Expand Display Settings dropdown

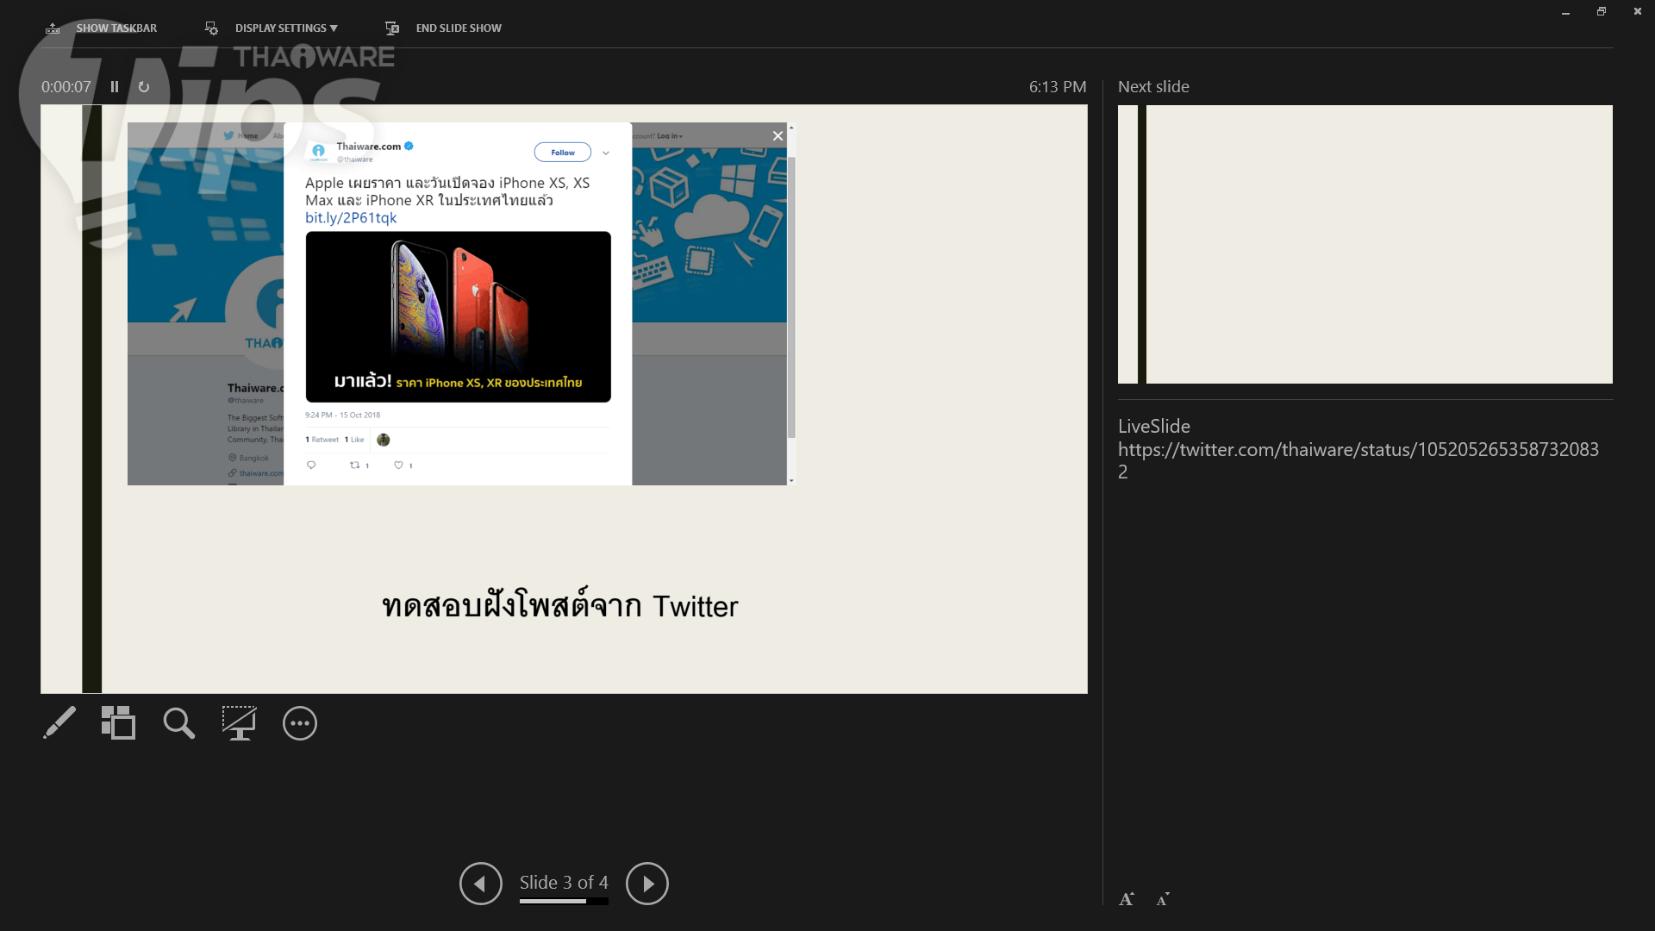(x=276, y=28)
